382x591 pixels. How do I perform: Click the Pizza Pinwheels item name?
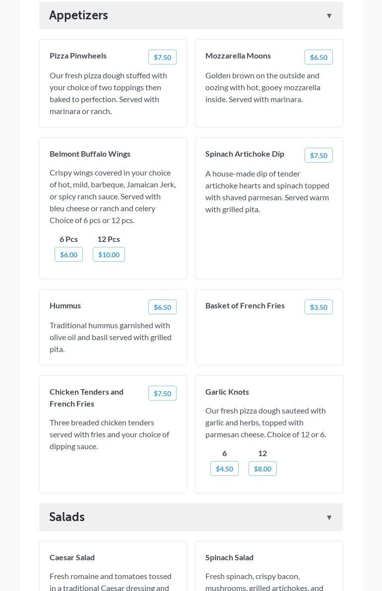pyautogui.click(x=78, y=56)
